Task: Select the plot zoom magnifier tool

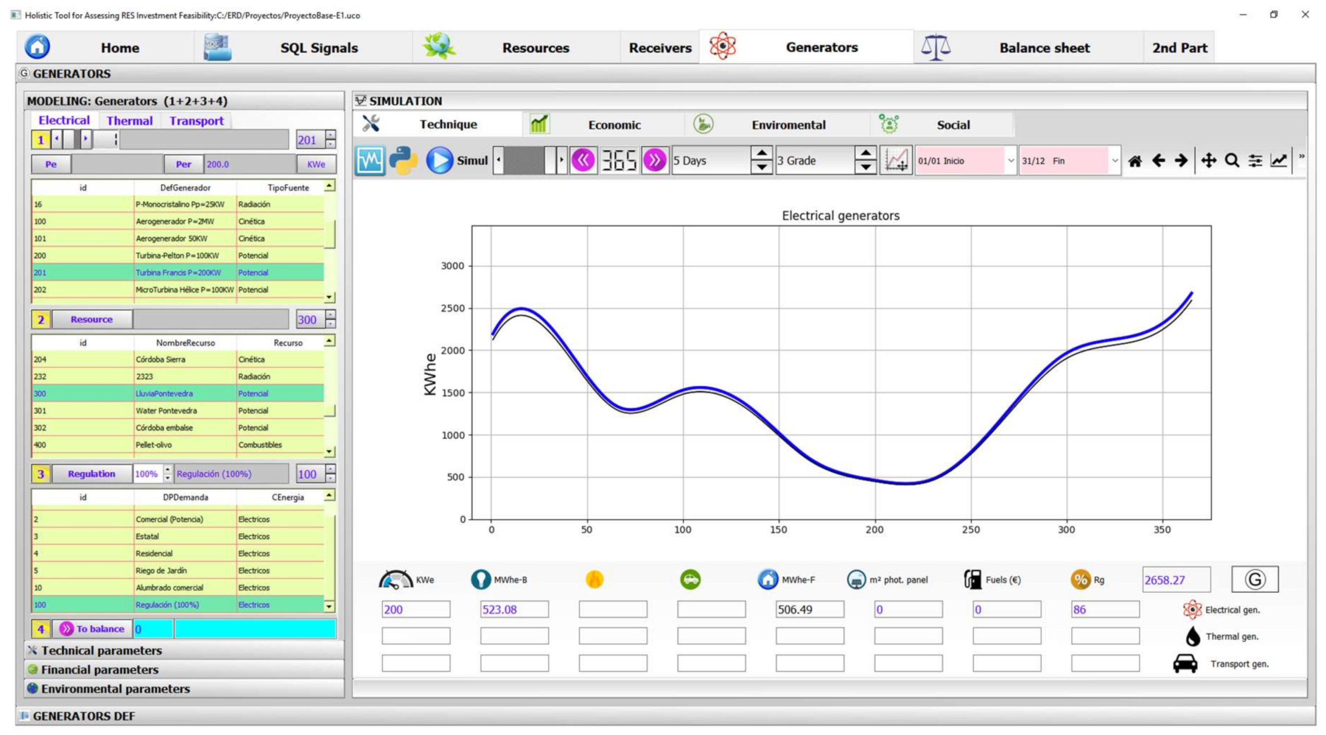Action: 1232,161
